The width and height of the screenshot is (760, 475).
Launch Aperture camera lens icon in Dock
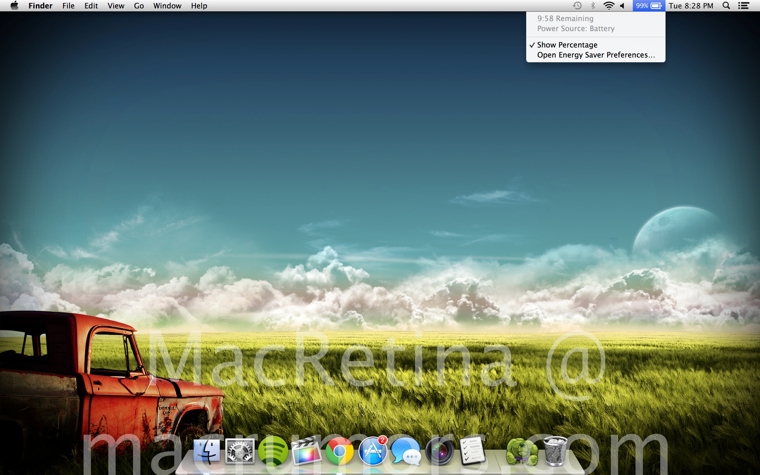pyautogui.click(x=439, y=451)
